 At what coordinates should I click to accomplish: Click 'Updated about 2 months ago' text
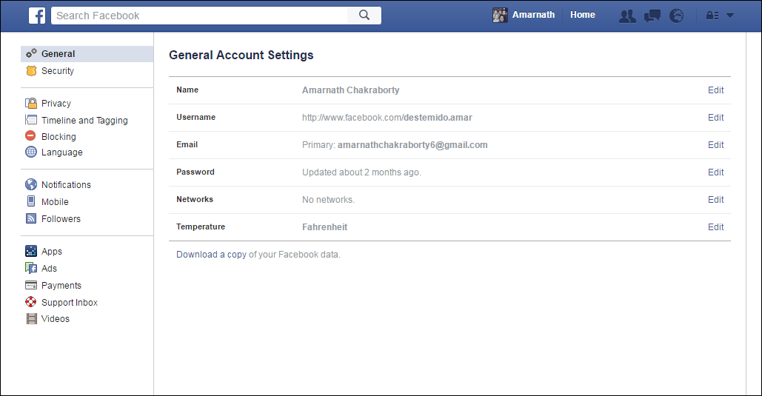pyautogui.click(x=361, y=172)
